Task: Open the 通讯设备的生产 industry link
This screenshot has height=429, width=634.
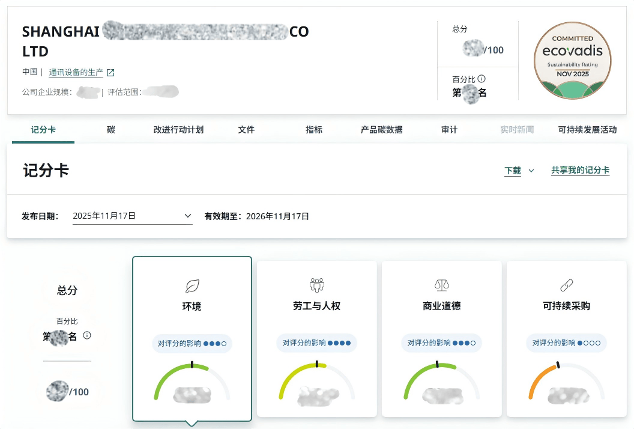Action: click(76, 73)
